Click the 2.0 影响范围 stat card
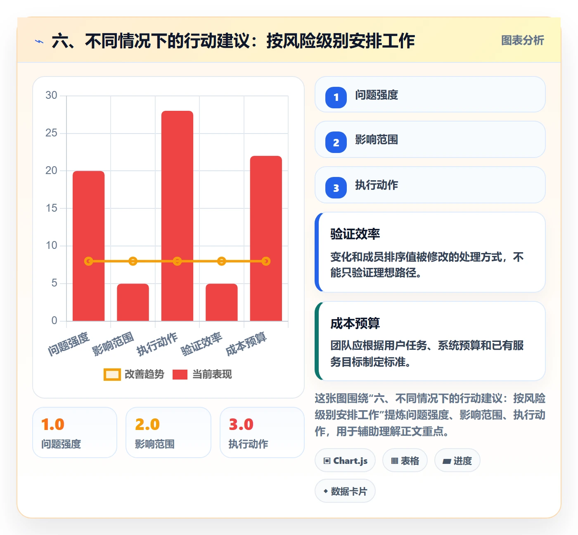 168,432
